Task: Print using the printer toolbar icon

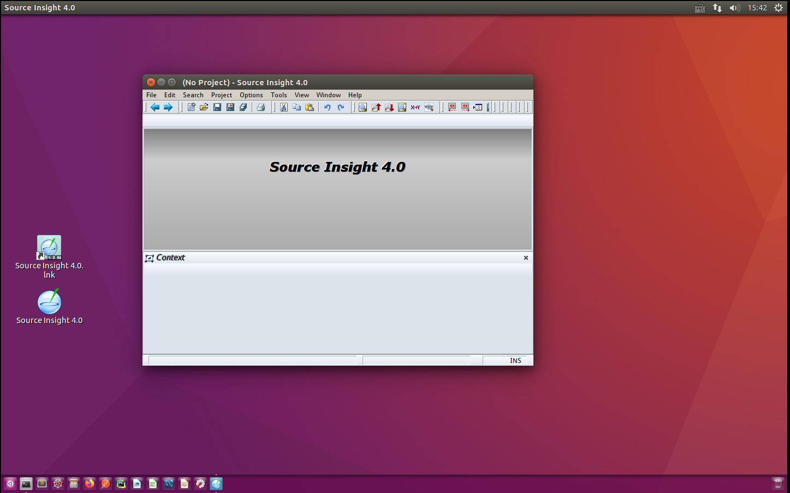Action: 261,107
